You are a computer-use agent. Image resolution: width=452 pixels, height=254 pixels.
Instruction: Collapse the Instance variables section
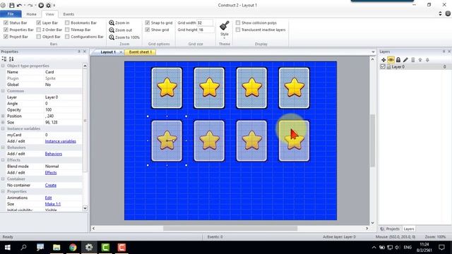coord(3,128)
